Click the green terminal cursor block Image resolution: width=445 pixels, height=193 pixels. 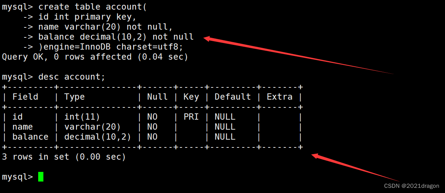41,177
